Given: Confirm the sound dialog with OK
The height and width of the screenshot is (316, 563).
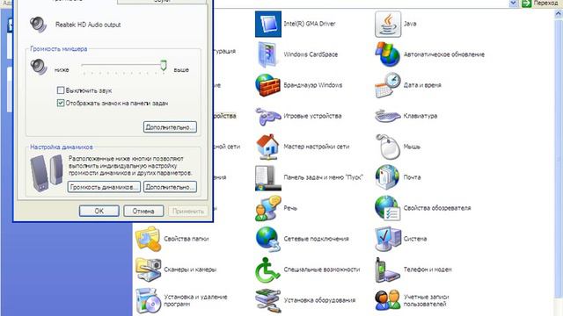Looking at the screenshot, I should [99, 211].
